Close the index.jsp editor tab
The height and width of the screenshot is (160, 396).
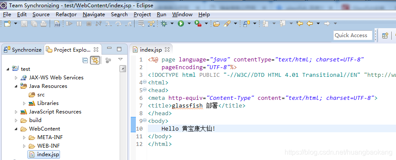click(x=167, y=49)
